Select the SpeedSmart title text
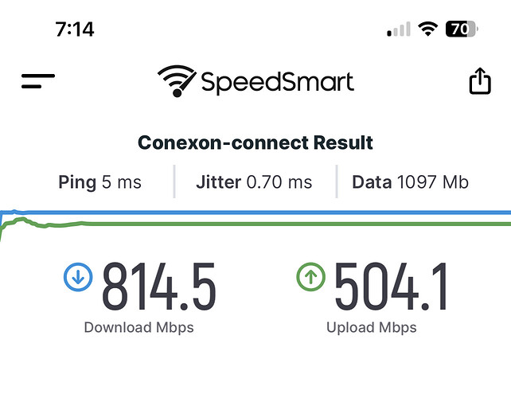The width and height of the screenshot is (511, 398). 277,82
